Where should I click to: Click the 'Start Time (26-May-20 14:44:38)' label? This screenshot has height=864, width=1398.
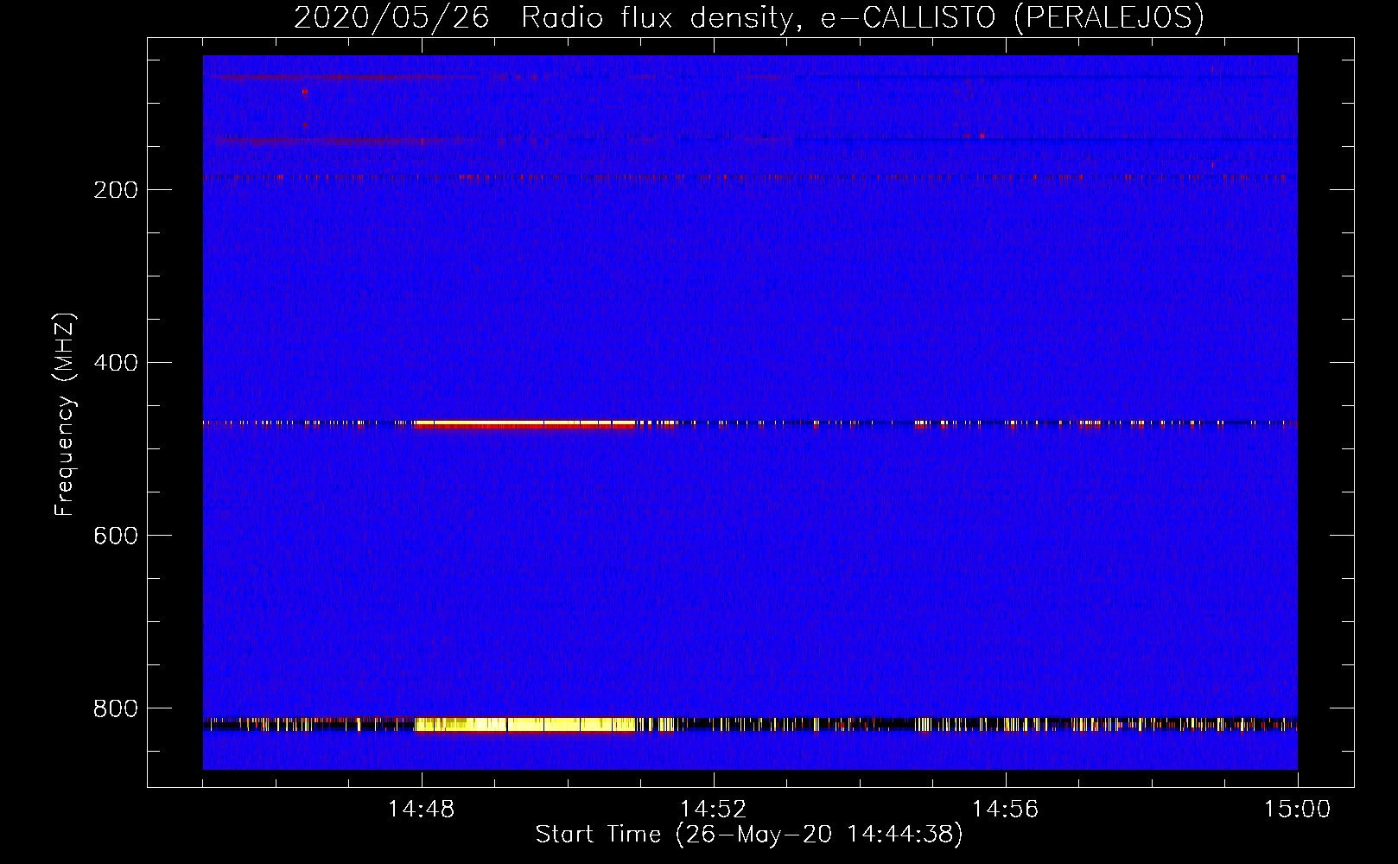749,835
